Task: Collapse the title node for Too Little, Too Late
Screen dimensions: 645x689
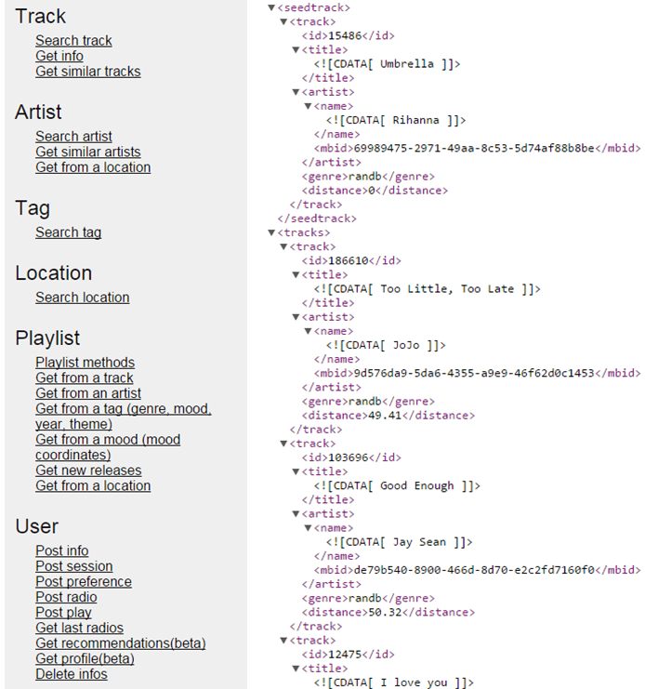Action: (x=296, y=275)
